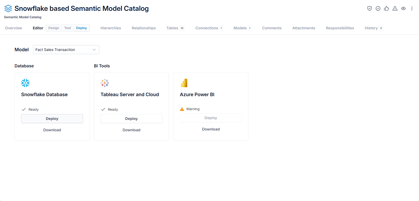The image size is (419, 201).
Task: Click the Snowflake logo icon
Action: coord(25,83)
